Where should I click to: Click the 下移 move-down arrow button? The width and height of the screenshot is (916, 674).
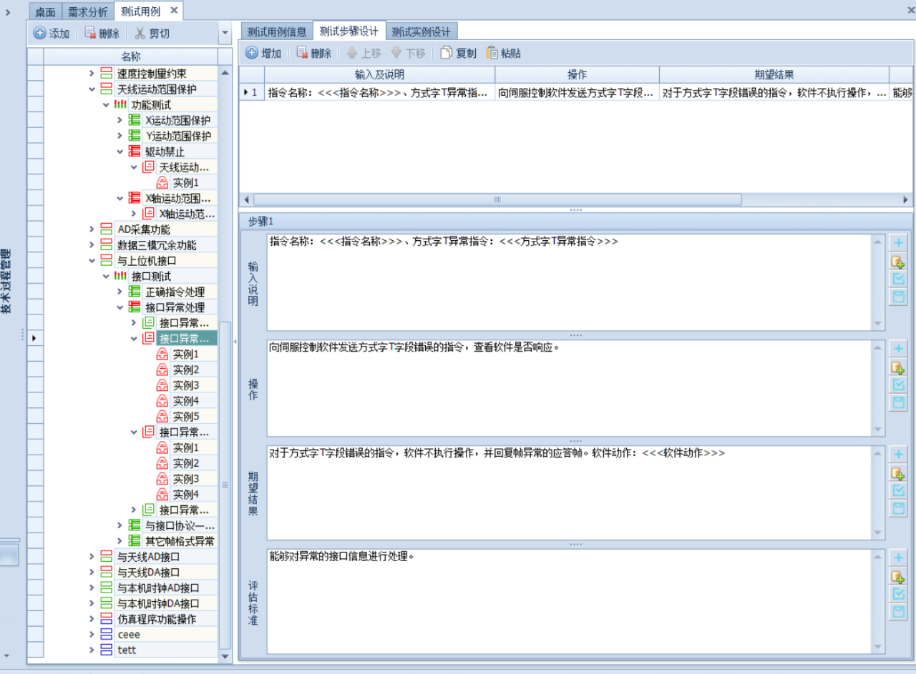[x=408, y=53]
